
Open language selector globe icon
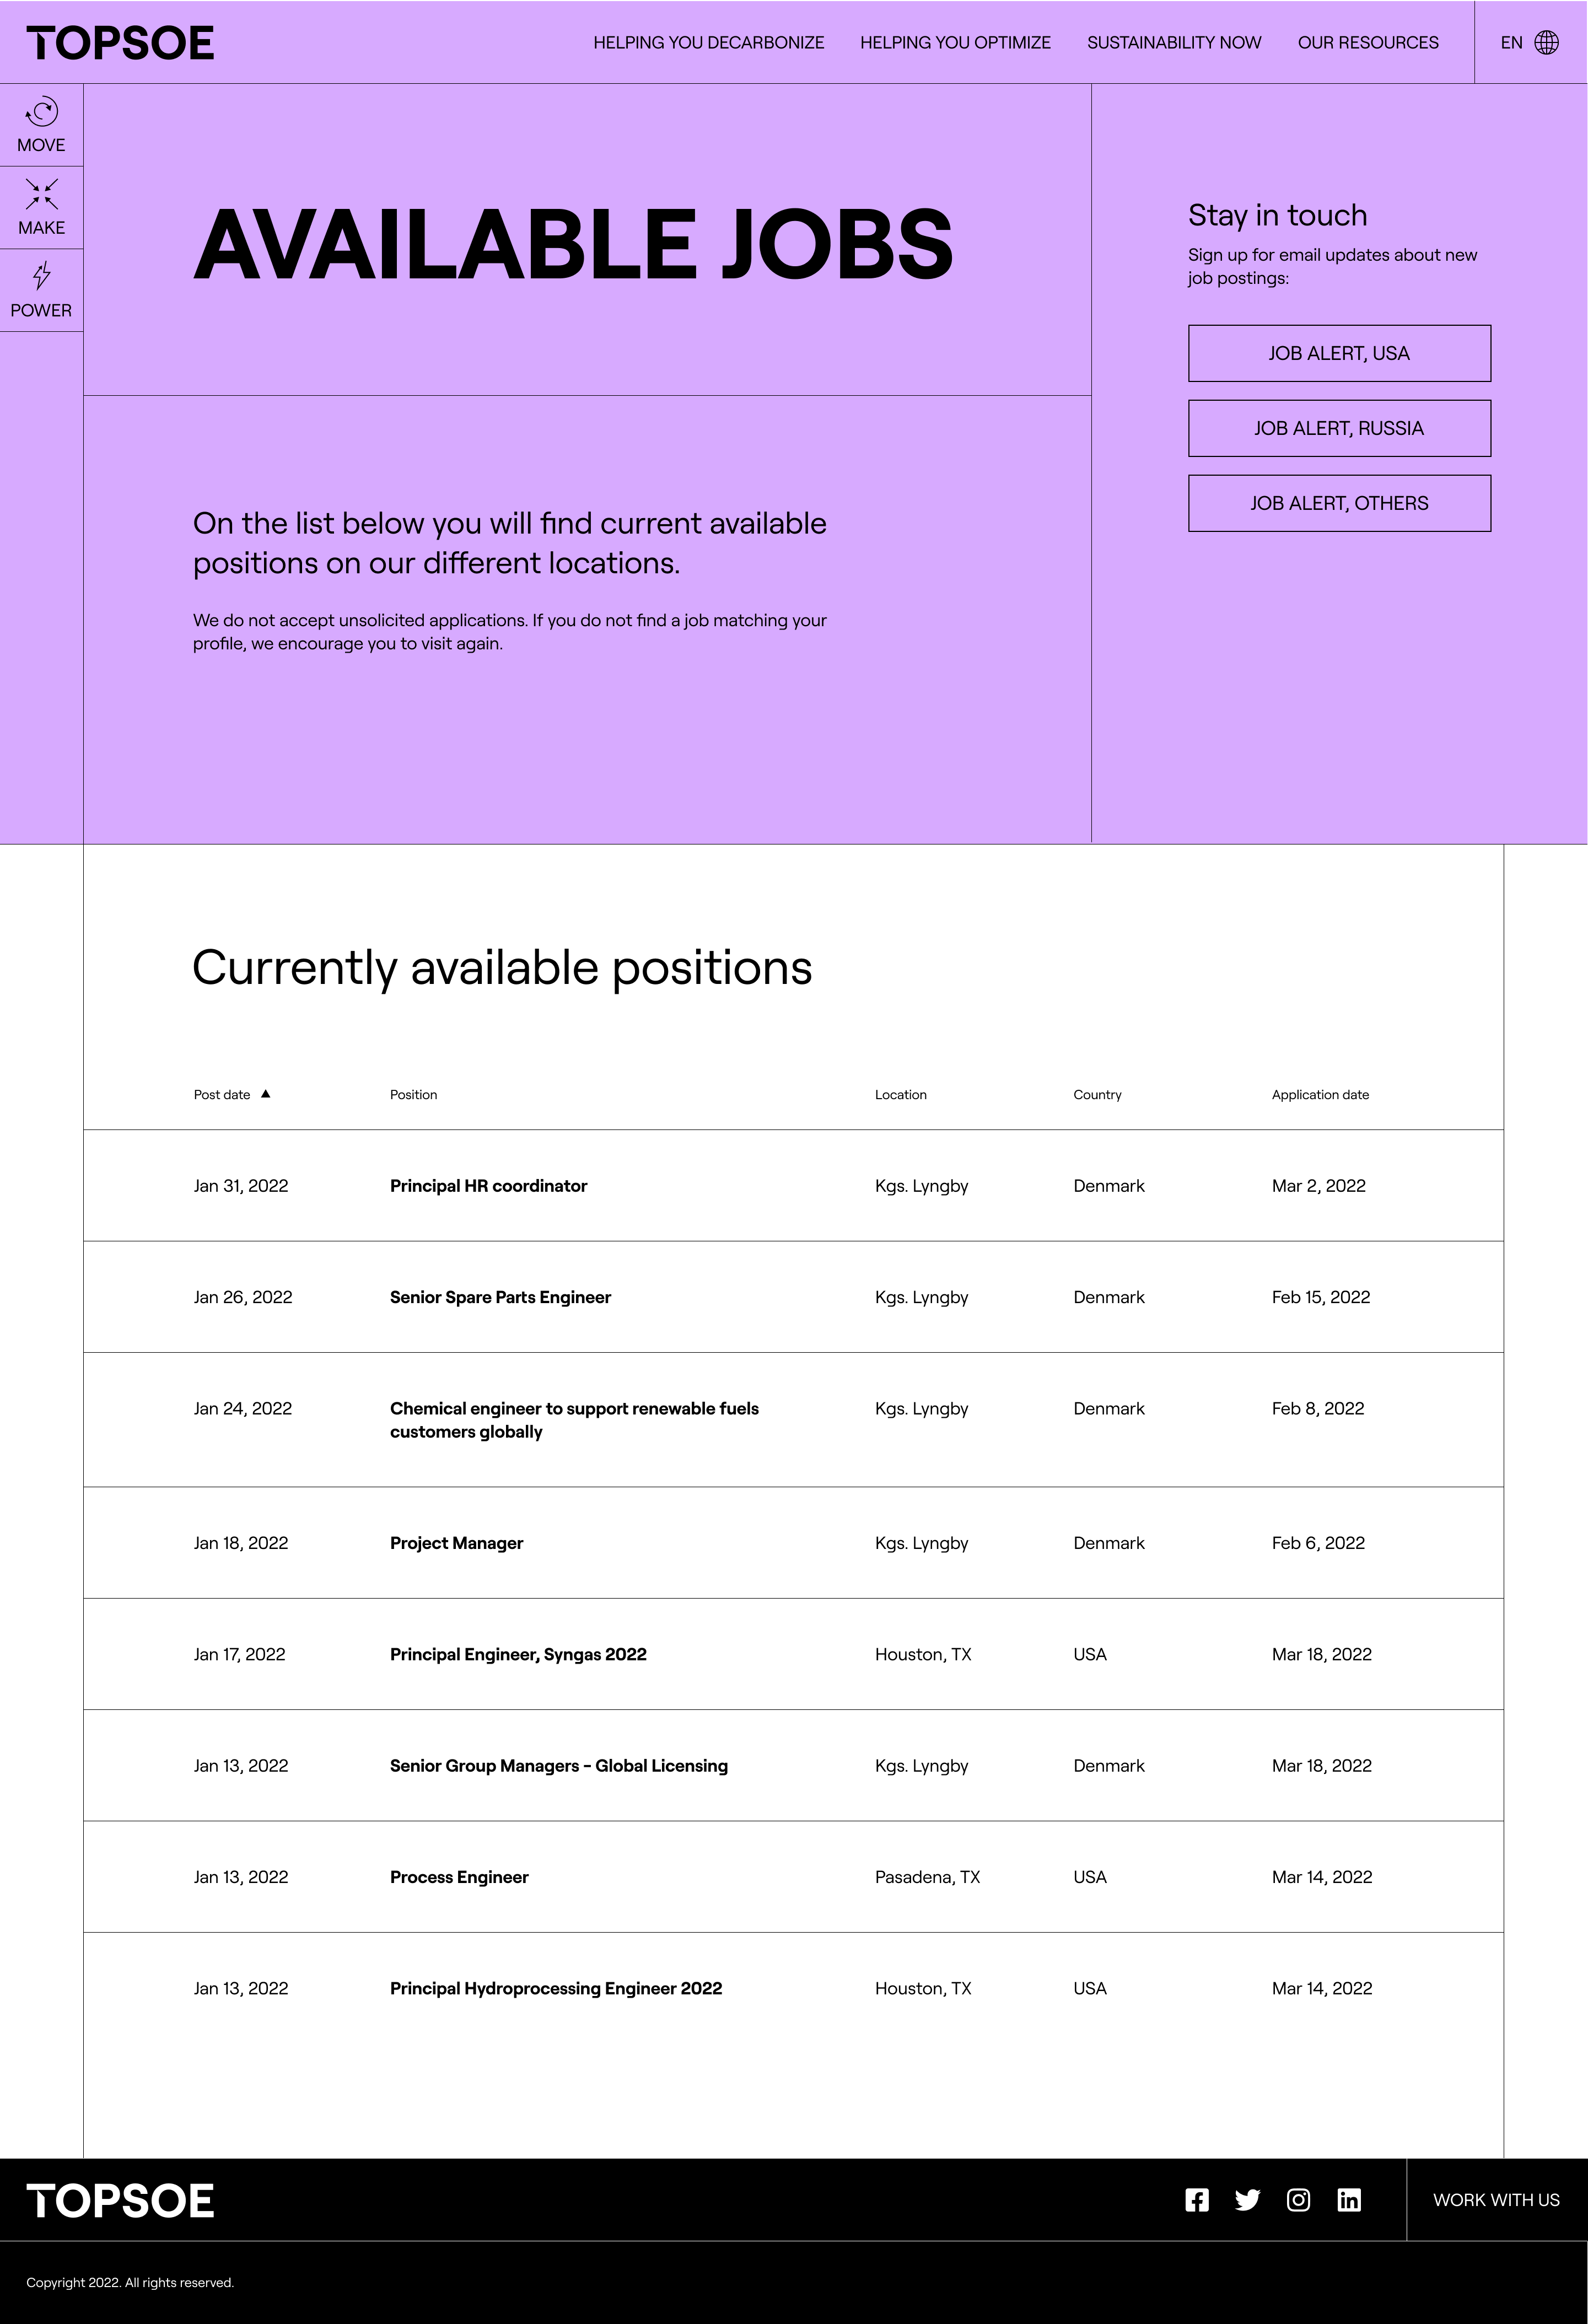(1546, 42)
